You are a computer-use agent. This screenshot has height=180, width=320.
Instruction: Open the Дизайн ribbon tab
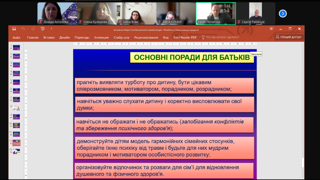(64, 37)
